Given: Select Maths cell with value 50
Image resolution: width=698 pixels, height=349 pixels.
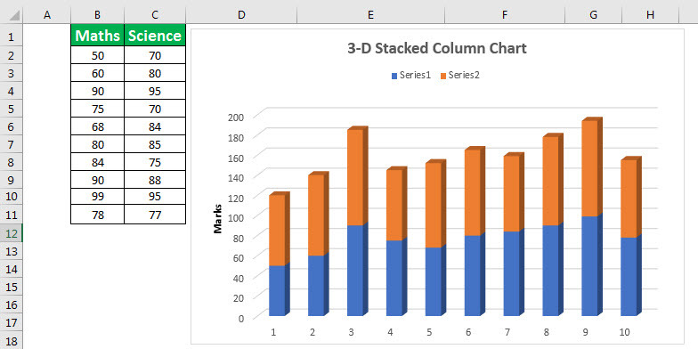Looking at the screenshot, I should tap(98, 55).
